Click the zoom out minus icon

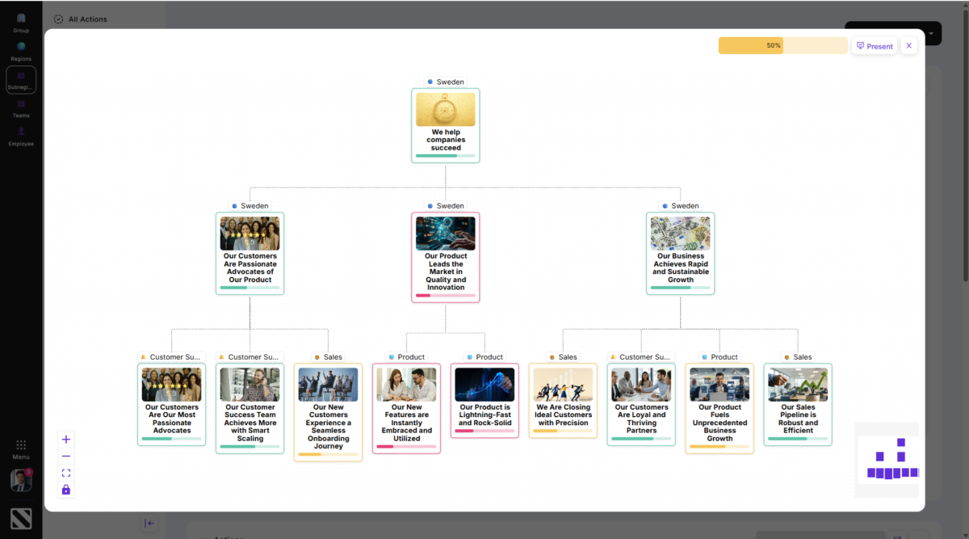pos(66,457)
